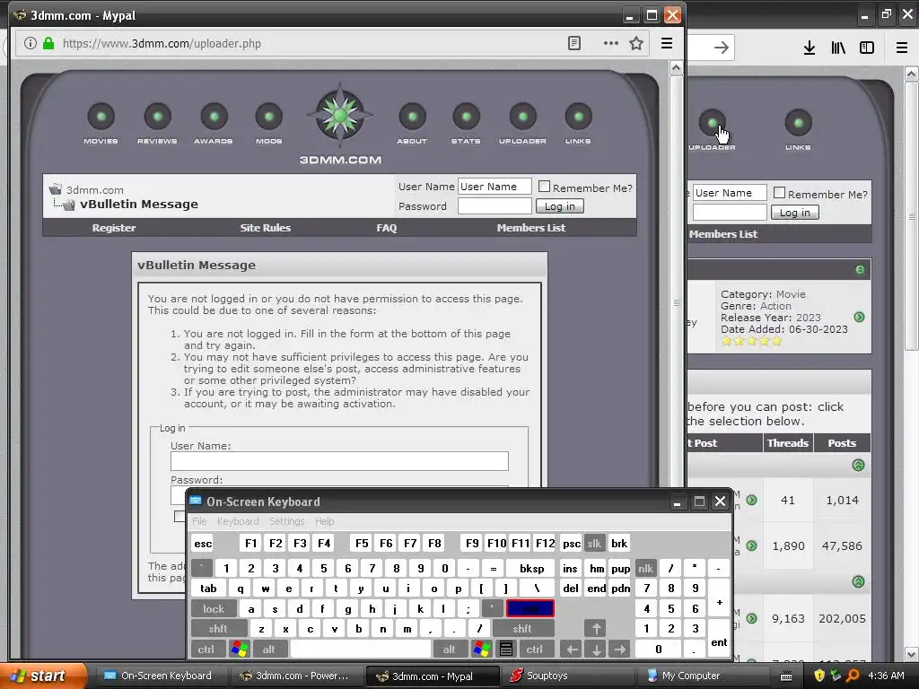Open the Mypal hamburger menu
The width and height of the screenshot is (919, 689).
[667, 43]
